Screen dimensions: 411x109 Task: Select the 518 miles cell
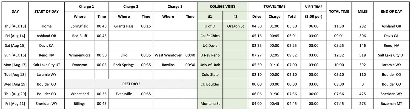pos(363,55)
